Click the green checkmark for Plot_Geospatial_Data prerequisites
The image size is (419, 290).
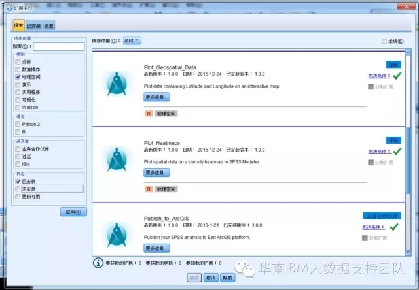pyautogui.click(x=397, y=76)
